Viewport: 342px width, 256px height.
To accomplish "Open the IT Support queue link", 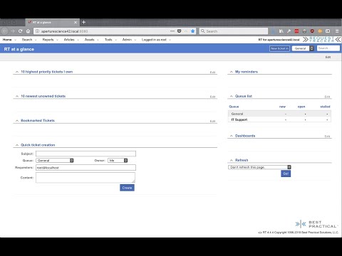I will [239, 119].
